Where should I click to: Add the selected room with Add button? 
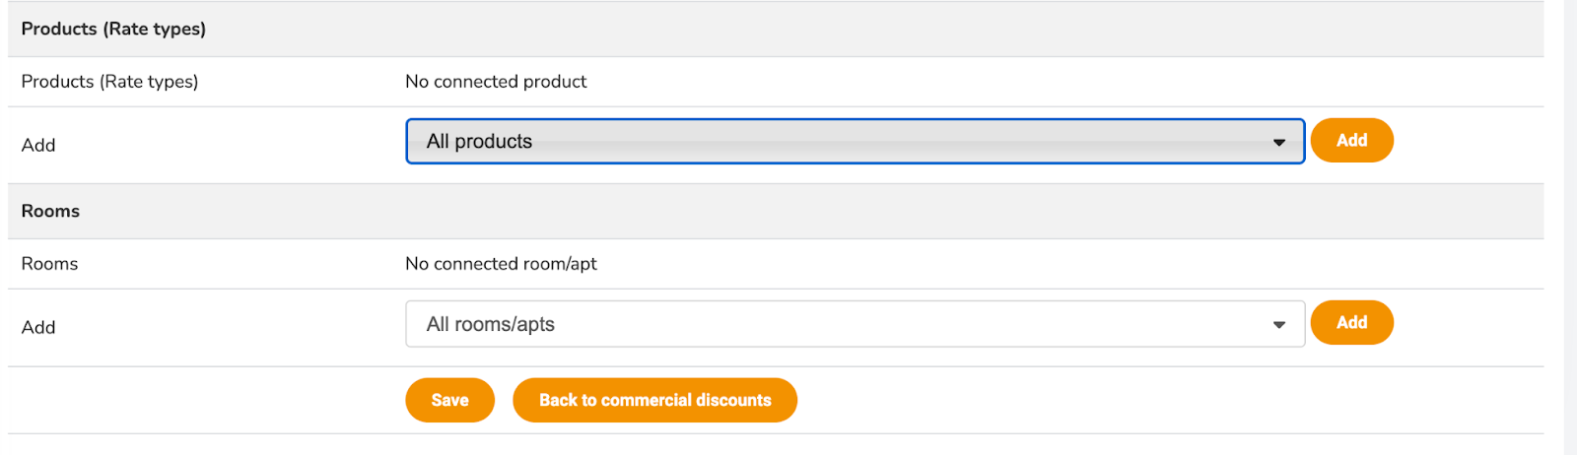[x=1351, y=322]
